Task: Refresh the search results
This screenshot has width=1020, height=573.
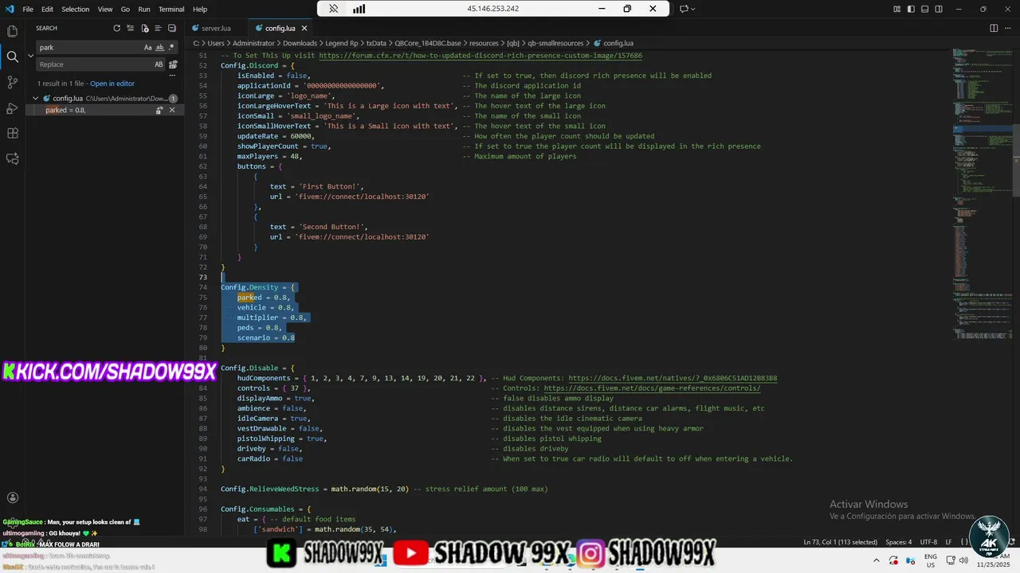Action: point(116,28)
